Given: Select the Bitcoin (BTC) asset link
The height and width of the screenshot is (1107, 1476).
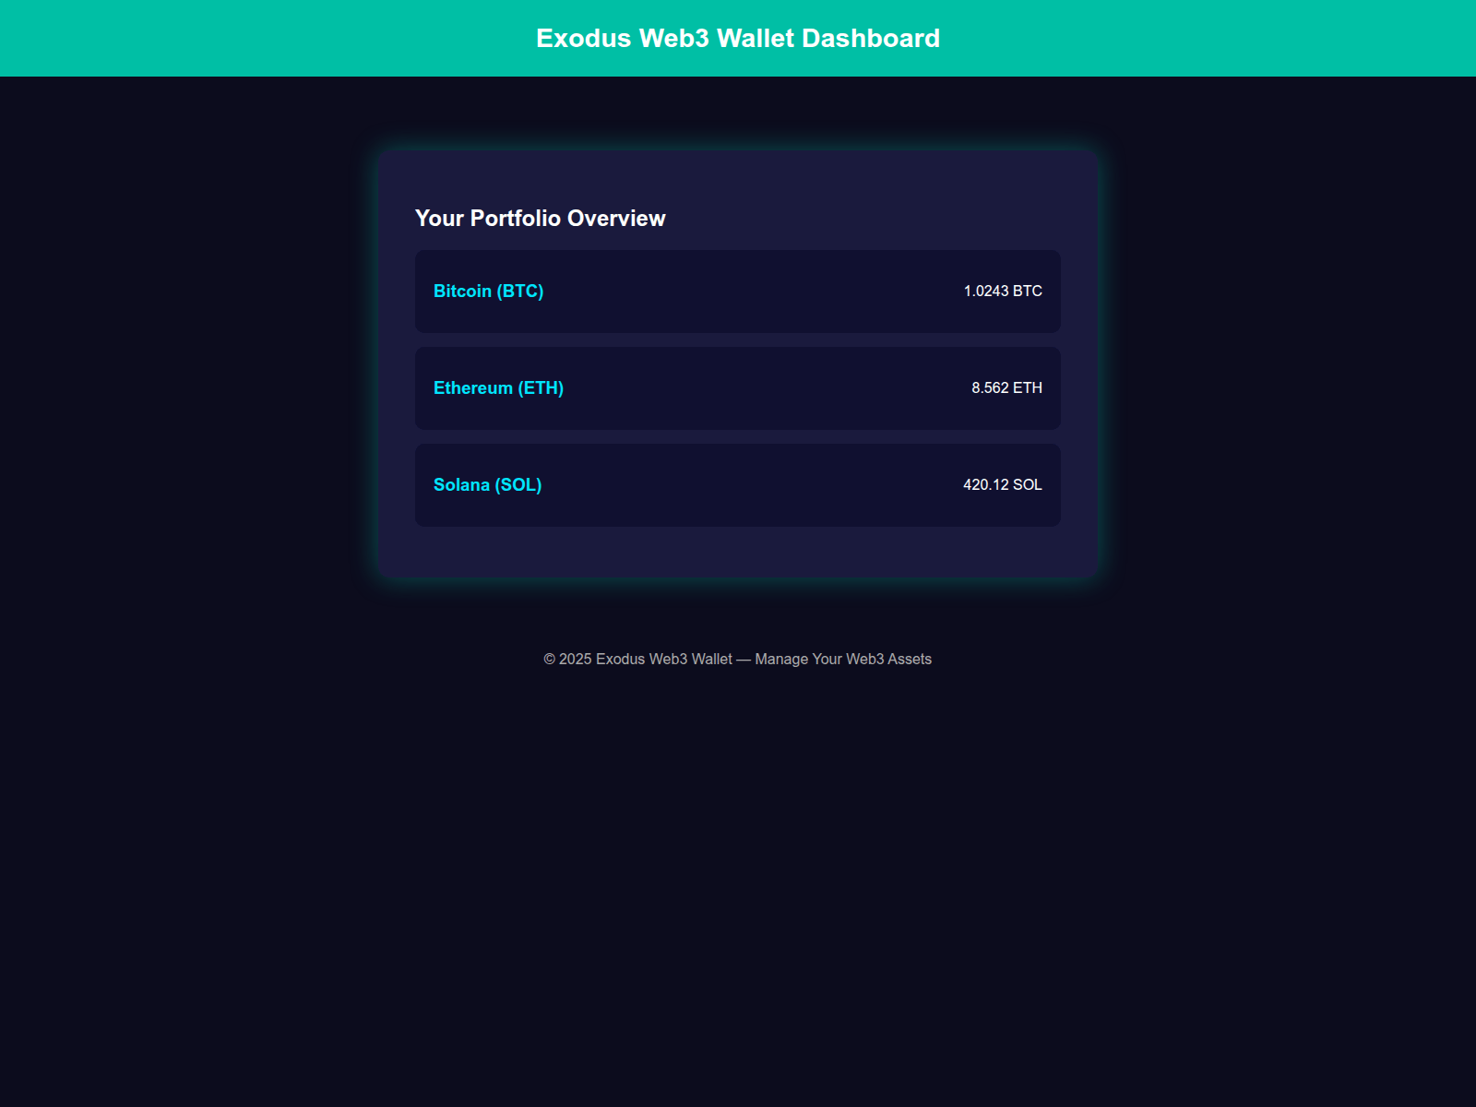Looking at the screenshot, I should pyautogui.click(x=488, y=291).
